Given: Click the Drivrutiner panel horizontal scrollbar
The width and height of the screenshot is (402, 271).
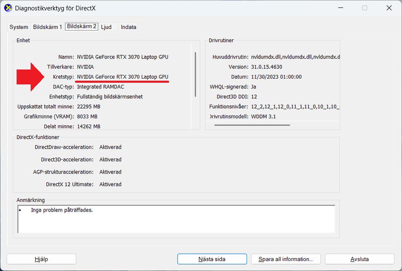Looking at the screenshot, I should point(252,125).
